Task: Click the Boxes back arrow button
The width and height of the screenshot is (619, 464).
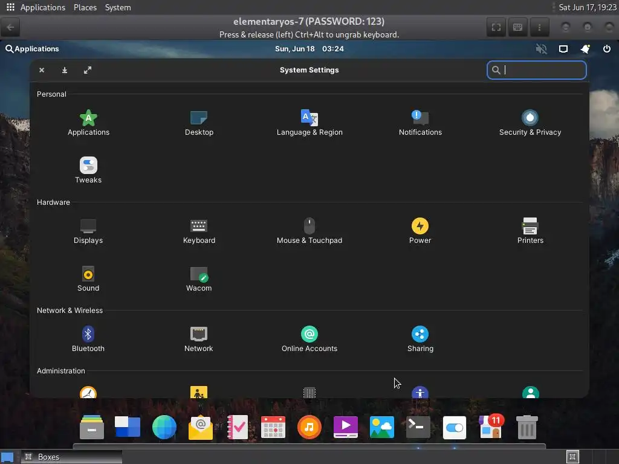Action: [10, 27]
